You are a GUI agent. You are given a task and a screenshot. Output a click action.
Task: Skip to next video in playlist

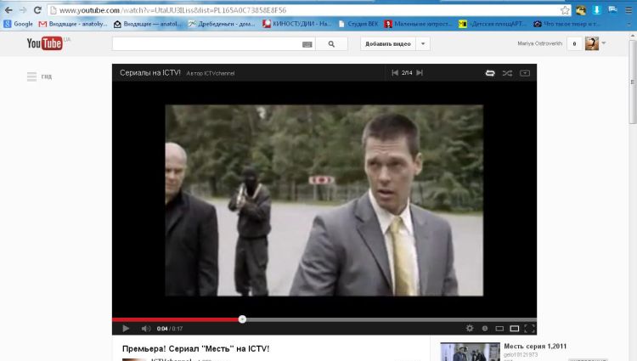point(420,73)
